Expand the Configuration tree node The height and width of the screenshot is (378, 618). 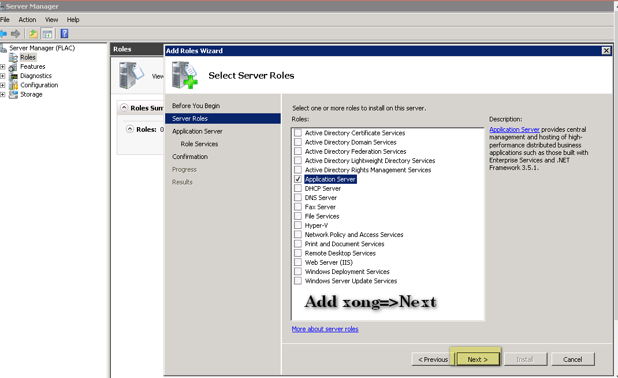pos(2,85)
